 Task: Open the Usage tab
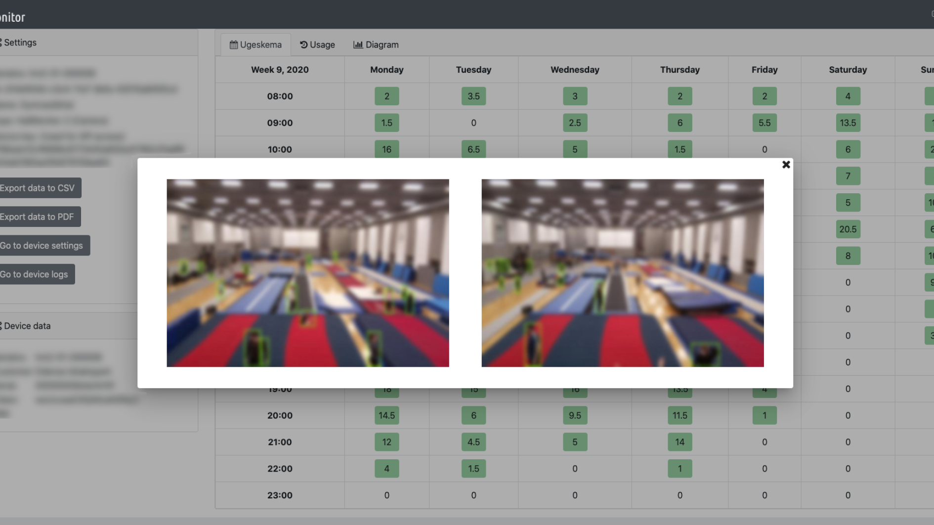(x=317, y=45)
